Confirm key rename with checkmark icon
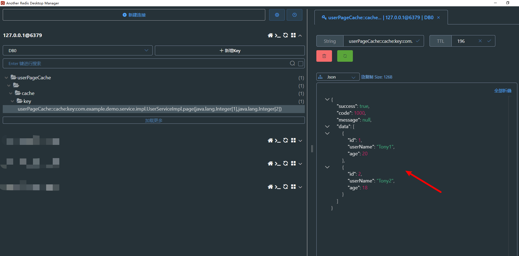This screenshot has height=256, width=519. [418, 41]
